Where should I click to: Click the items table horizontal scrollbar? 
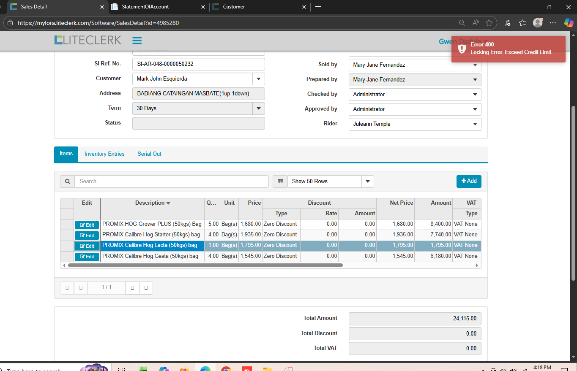[x=205, y=265]
